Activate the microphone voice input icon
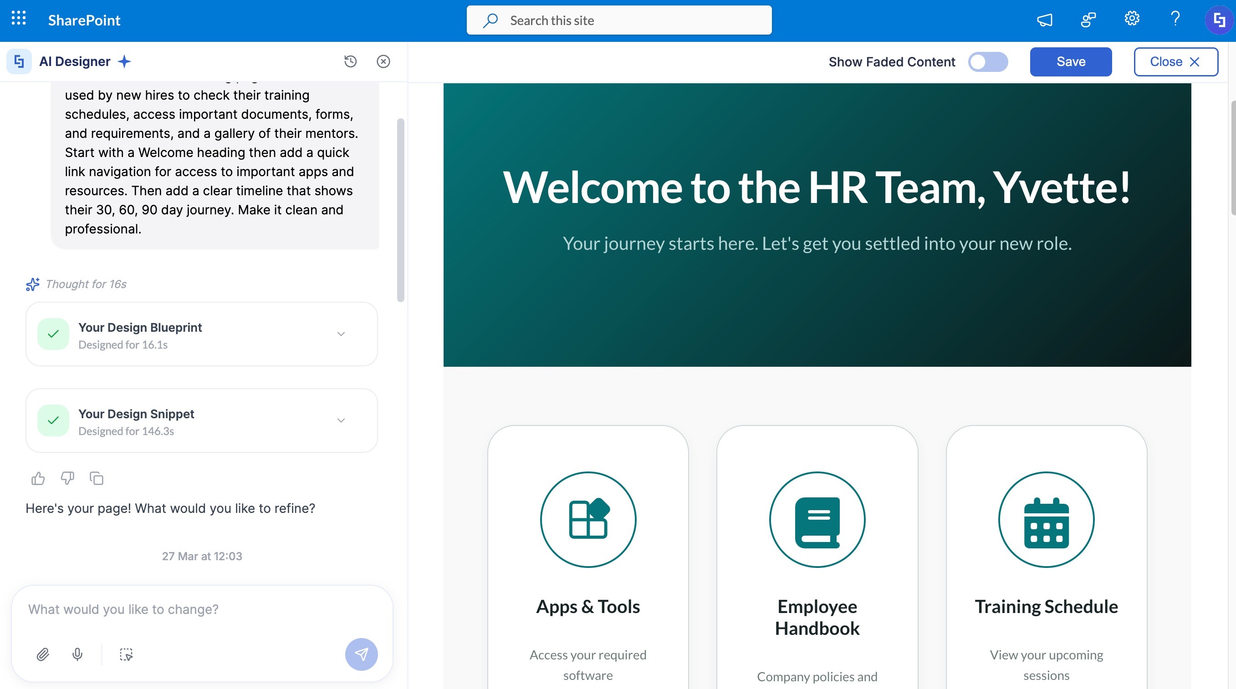The image size is (1236, 689). [77, 654]
